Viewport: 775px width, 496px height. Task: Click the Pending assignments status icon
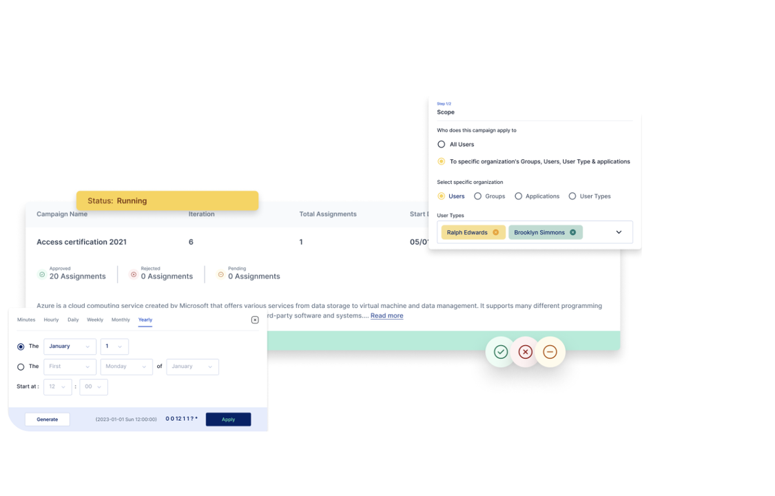coord(221,275)
